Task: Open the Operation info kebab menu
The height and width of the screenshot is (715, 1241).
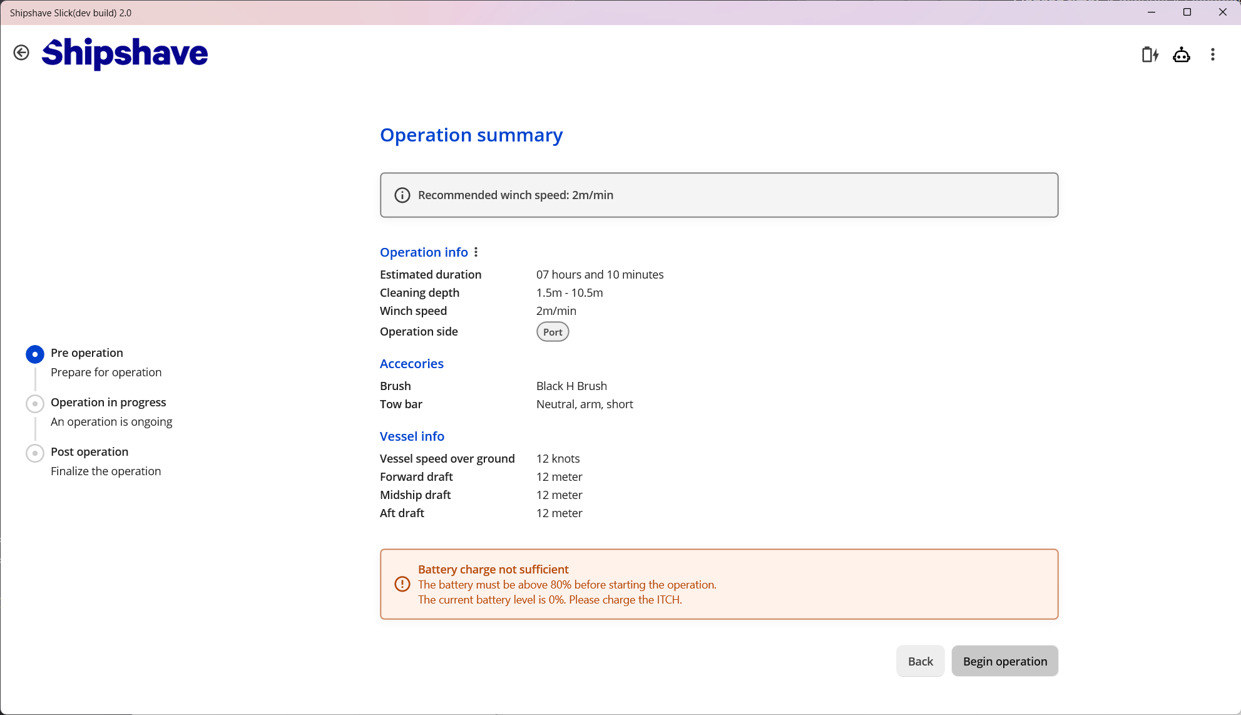Action: coord(476,252)
